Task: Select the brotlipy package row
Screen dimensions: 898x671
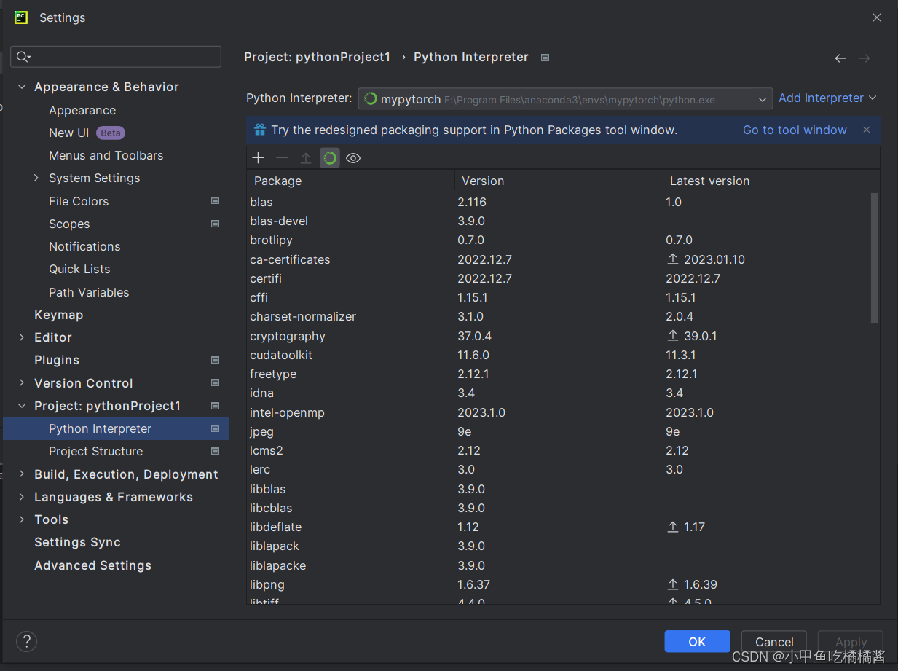Action: click(559, 240)
